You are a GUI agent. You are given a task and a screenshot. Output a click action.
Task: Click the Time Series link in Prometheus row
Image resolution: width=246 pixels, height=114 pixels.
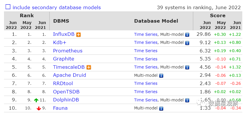point(146,51)
